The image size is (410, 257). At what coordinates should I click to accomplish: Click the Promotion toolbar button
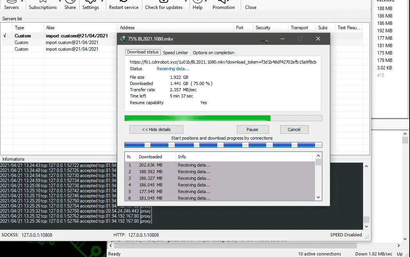[x=224, y=5]
